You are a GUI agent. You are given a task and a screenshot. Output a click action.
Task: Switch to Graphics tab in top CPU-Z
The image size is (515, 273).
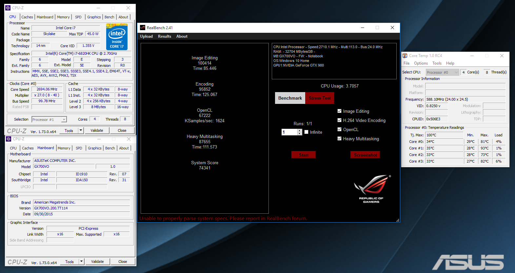coord(94,17)
